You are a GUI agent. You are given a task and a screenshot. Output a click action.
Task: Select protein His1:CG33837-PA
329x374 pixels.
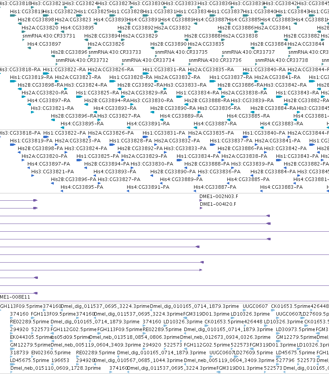pyautogui.click(x=231, y=141)
